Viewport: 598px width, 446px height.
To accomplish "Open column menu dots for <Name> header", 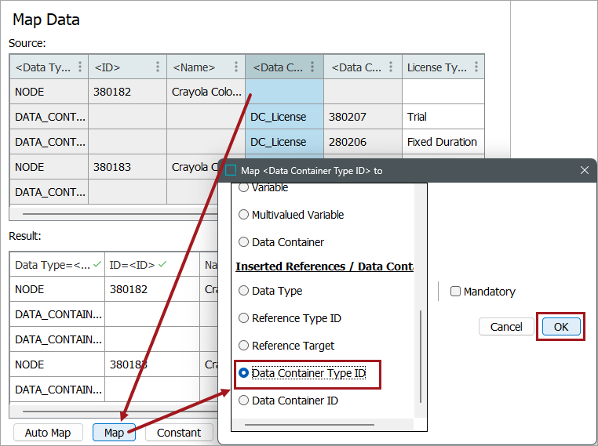I will 236,67.
